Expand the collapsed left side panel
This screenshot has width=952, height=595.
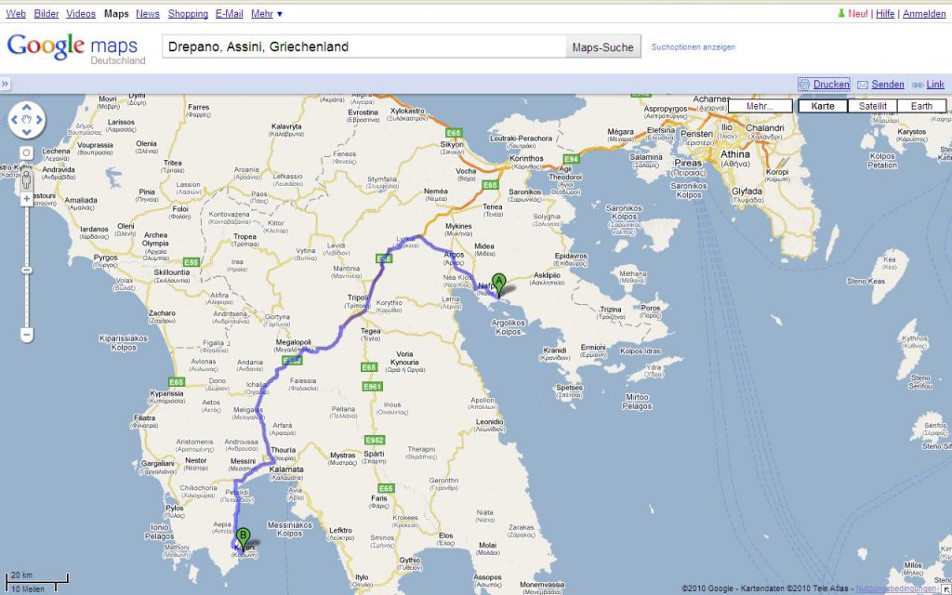click(5, 84)
